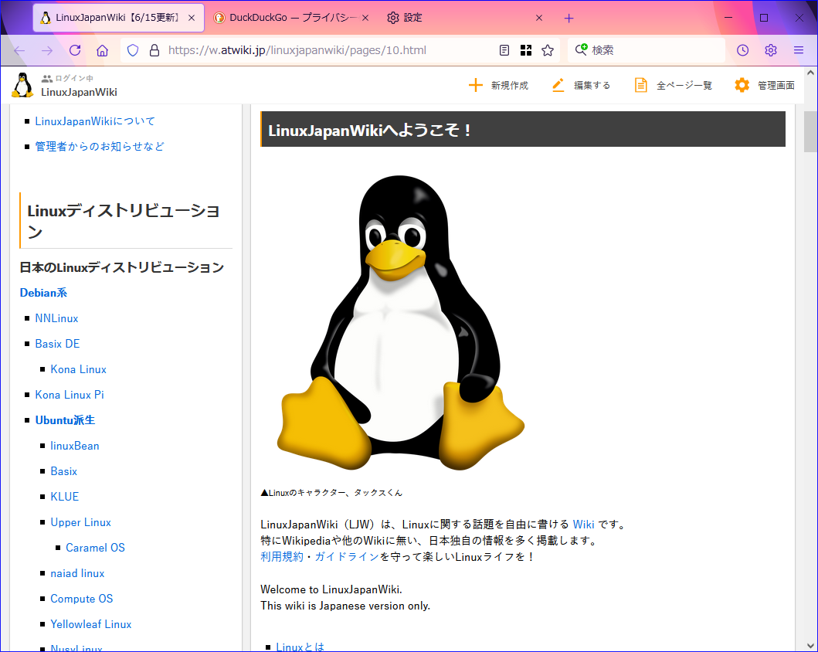Open the NNLinux link

point(56,318)
